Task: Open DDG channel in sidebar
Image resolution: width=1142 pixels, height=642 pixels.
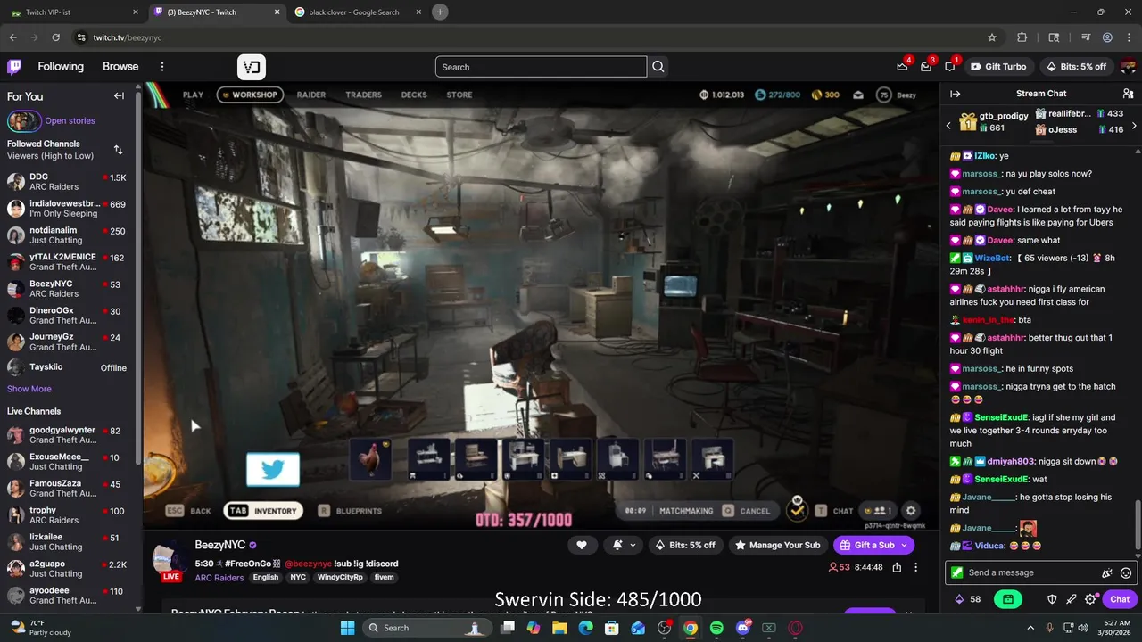Action: (67, 182)
